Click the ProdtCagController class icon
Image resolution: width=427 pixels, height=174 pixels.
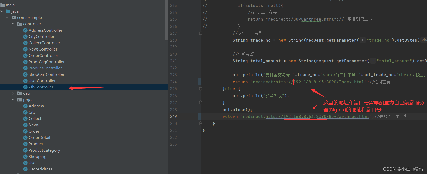point(25,62)
